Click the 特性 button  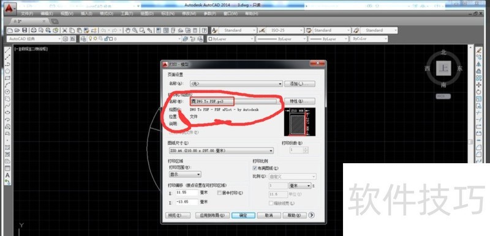(300, 101)
